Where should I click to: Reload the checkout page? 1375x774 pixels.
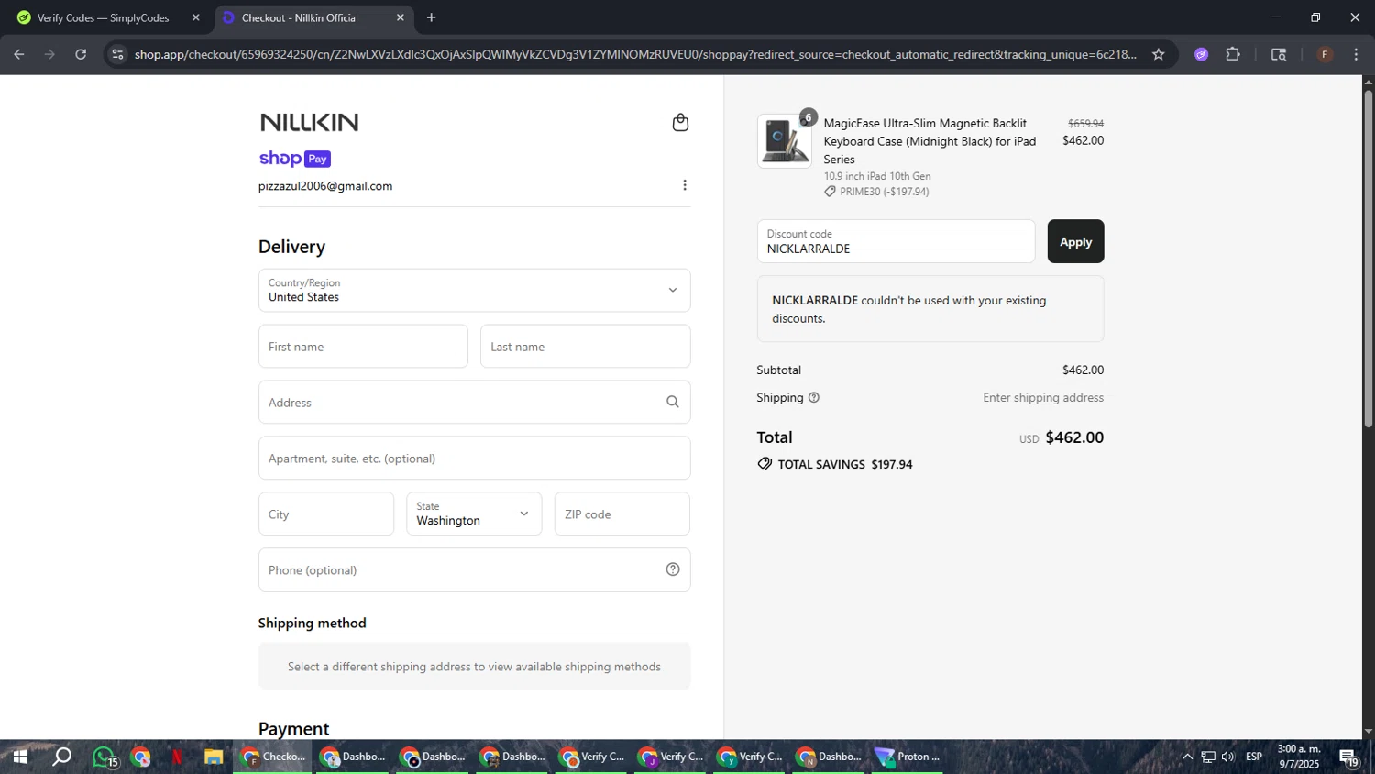pos(81,54)
